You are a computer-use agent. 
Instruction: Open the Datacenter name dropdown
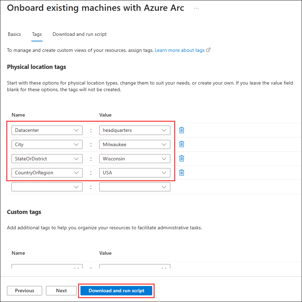click(76, 130)
